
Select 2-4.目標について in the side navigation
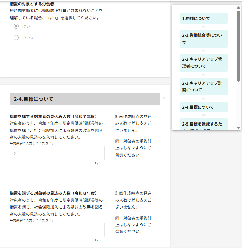pos(203,107)
